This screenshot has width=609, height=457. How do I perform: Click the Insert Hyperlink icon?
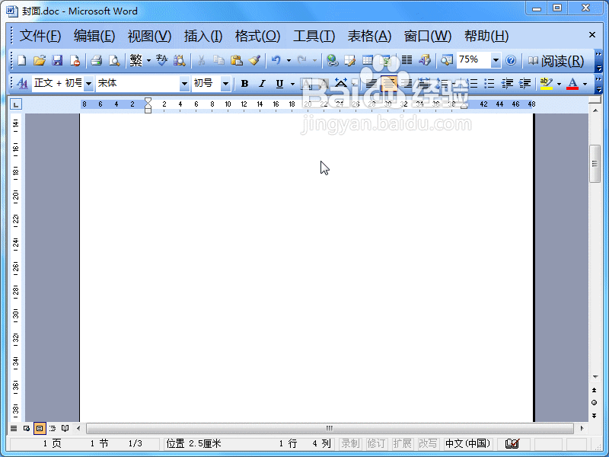[x=332, y=60]
